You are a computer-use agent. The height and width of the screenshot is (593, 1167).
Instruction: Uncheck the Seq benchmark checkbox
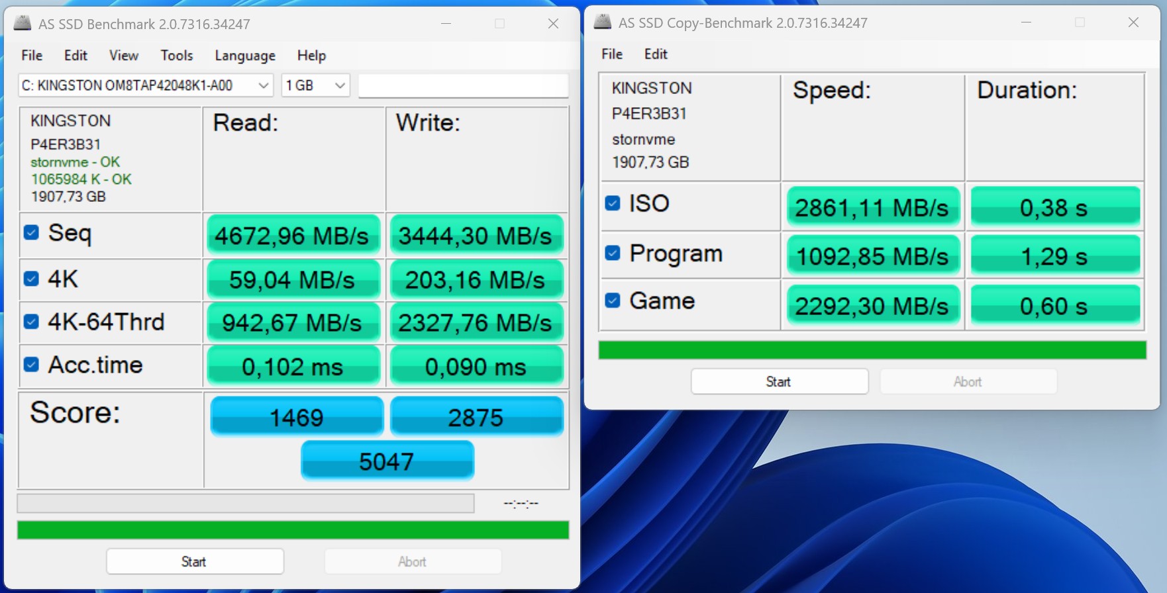coord(31,232)
